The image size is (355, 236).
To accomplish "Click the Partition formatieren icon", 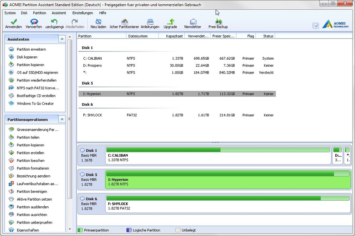I will coord(11,168).
